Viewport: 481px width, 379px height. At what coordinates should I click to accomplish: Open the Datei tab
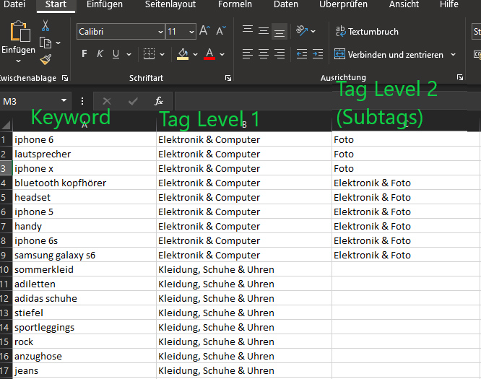click(x=14, y=4)
